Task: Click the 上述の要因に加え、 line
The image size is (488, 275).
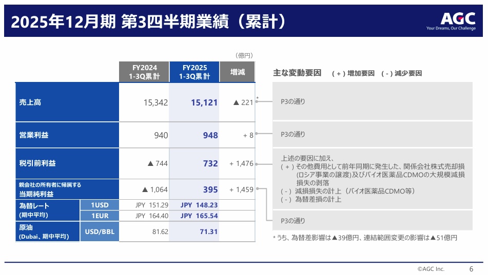Action: [307, 158]
